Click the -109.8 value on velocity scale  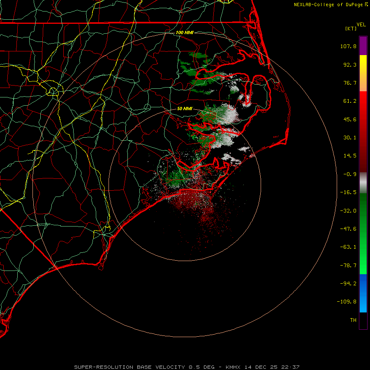(347, 302)
